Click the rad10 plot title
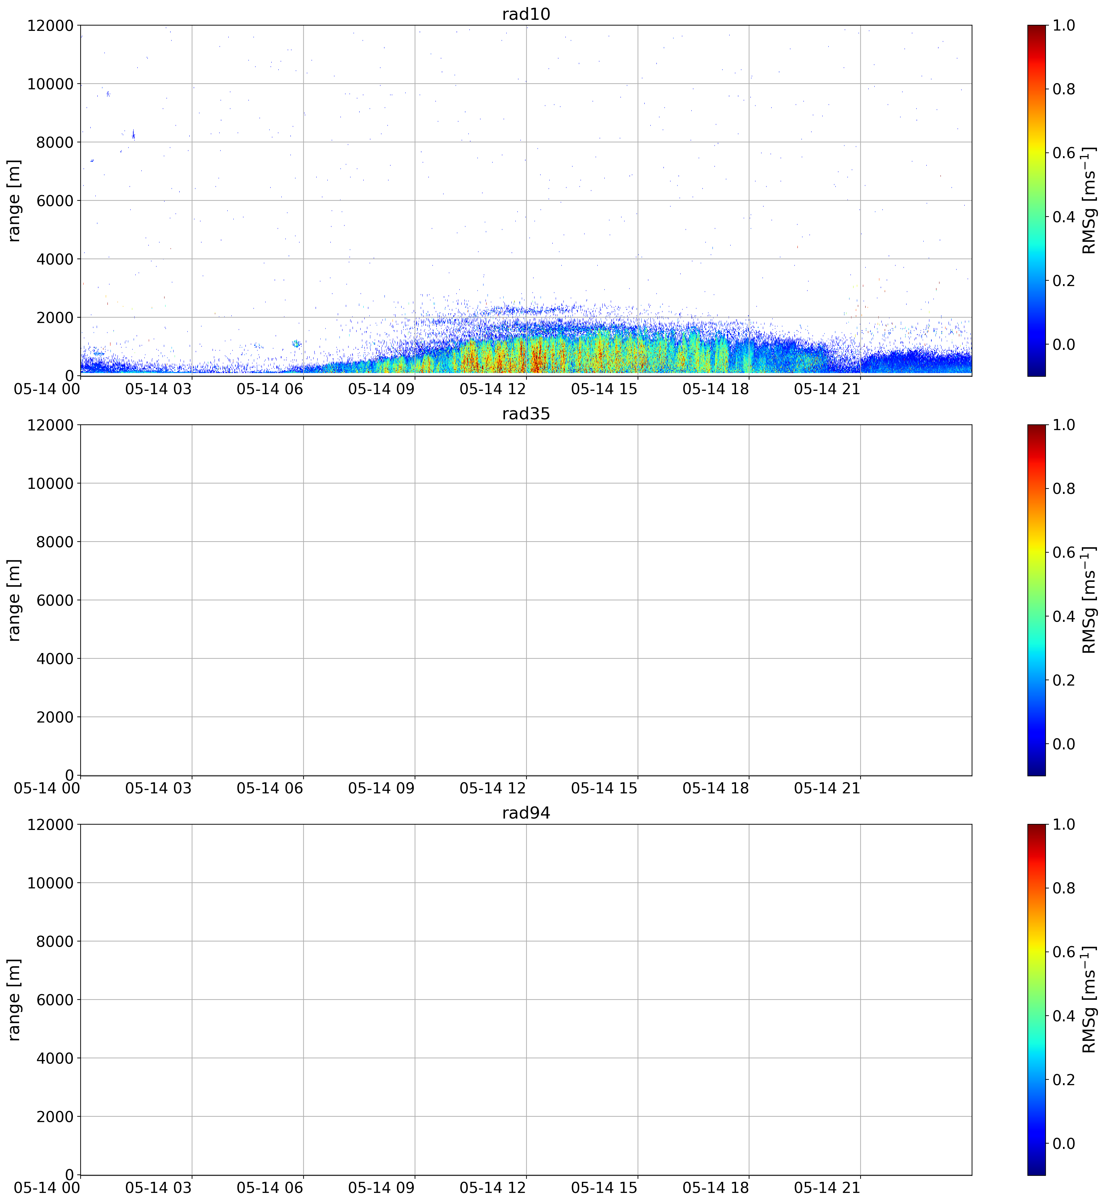1106x1203 pixels. 525,14
